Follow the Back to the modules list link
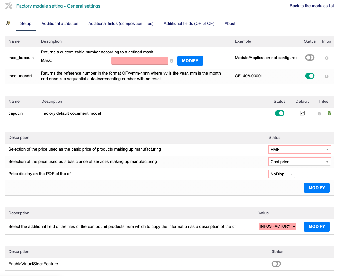Screen dimensions: 339x276 point(312,6)
